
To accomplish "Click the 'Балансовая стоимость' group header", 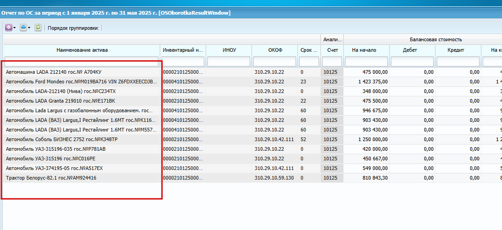I will point(436,39).
